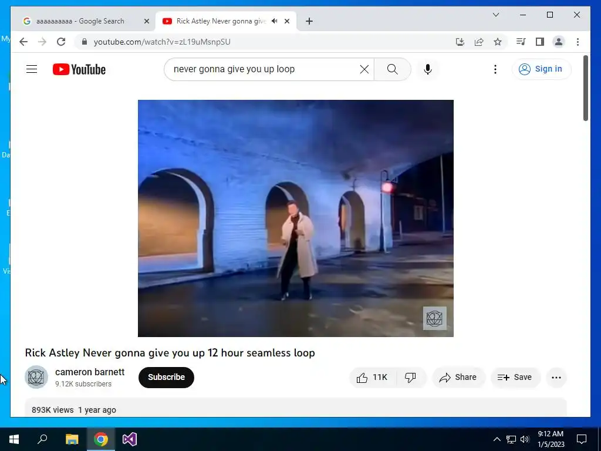601x451 pixels.
Task: Share the Rick Astley video
Action: pyautogui.click(x=458, y=378)
